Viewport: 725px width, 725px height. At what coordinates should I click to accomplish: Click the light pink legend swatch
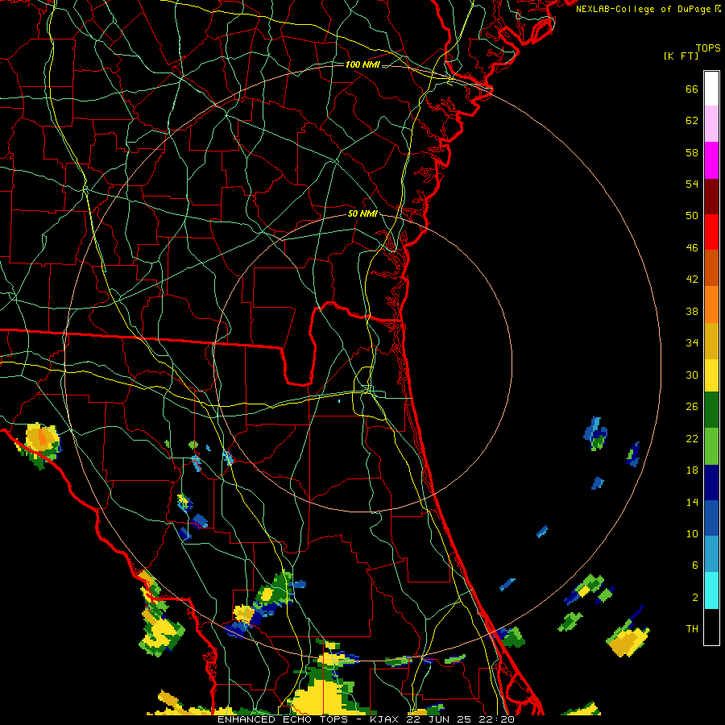coord(711,123)
